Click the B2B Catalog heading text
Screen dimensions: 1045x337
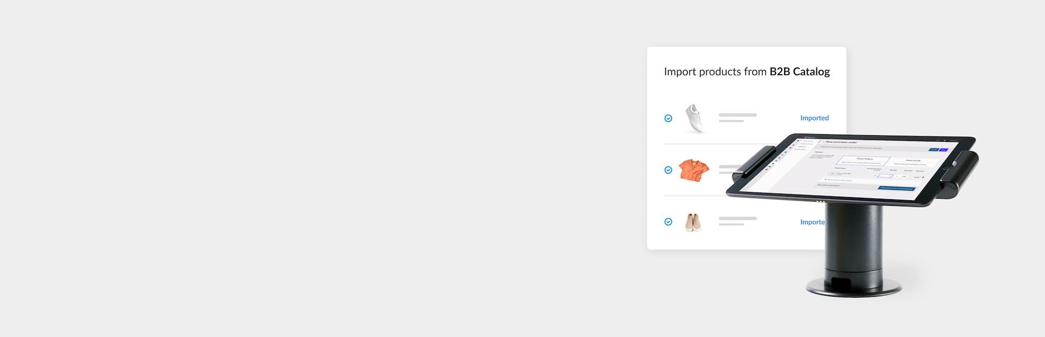pyautogui.click(x=800, y=72)
